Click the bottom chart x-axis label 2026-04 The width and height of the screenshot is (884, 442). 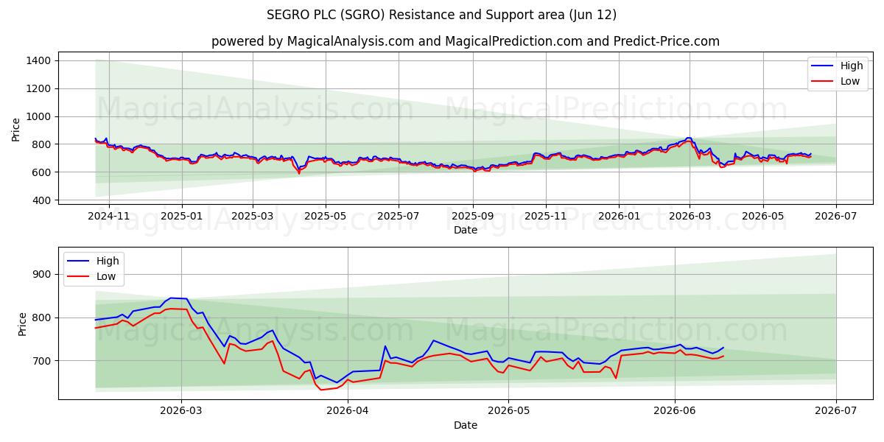pyautogui.click(x=348, y=412)
